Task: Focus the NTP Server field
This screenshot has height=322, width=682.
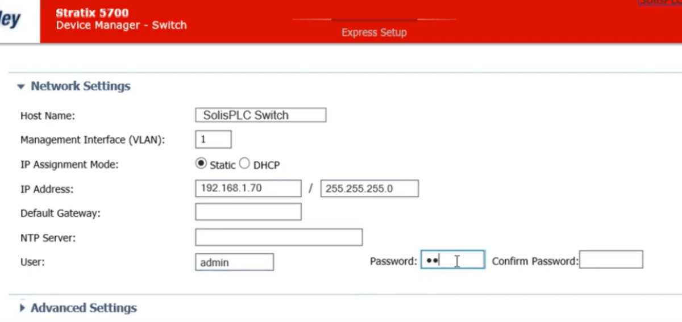Action: click(278, 237)
